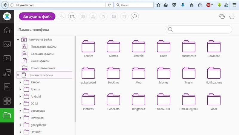The width and height of the screenshot is (239, 135).
Task: Click the magnifier icon in the file search
Action: tap(170, 29)
